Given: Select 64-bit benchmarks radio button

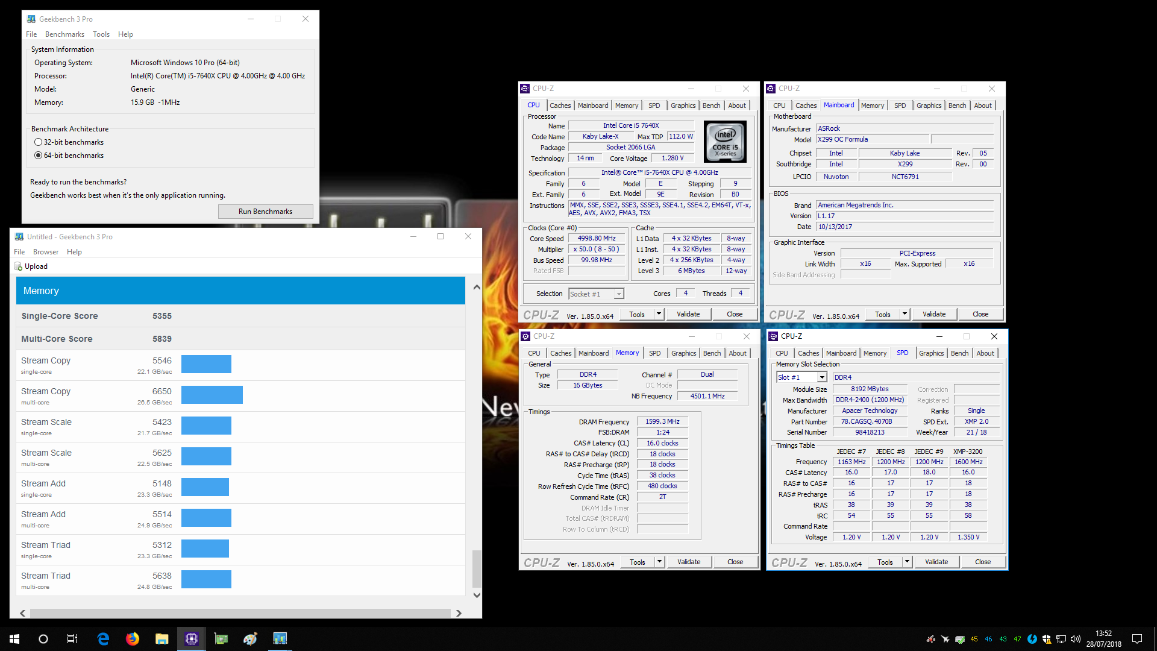Looking at the screenshot, I should [39, 156].
